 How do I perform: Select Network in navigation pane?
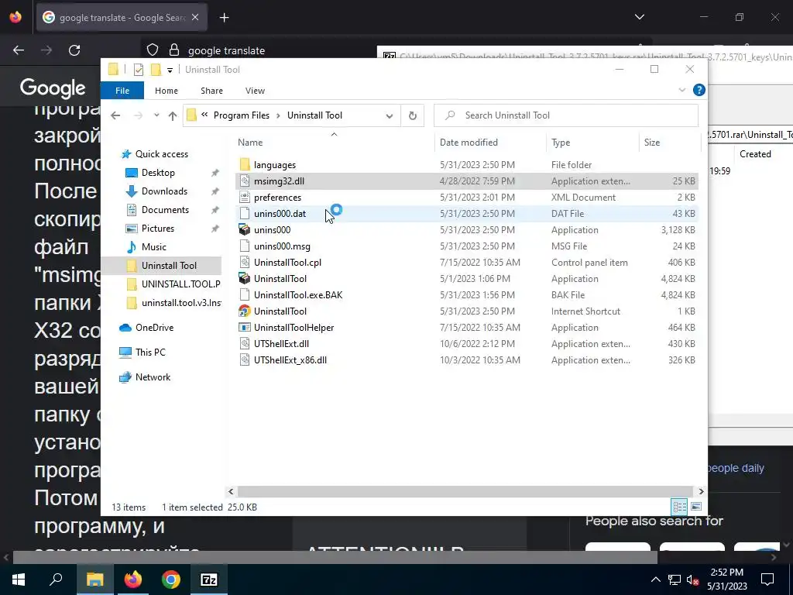coord(153,377)
